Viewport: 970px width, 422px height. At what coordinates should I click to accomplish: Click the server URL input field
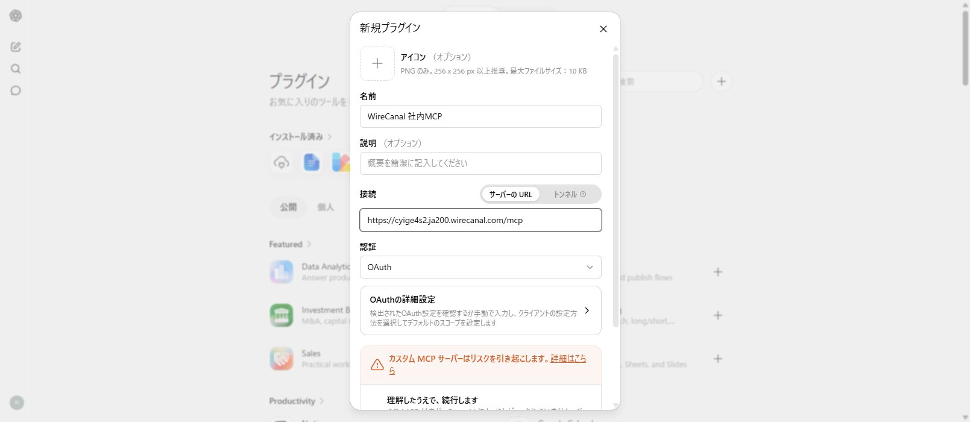pyautogui.click(x=480, y=220)
